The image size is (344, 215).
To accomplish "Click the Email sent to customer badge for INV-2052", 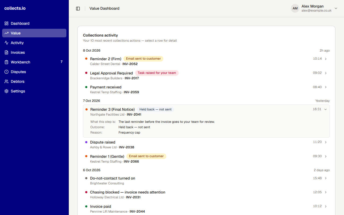I will tap(144, 59).
